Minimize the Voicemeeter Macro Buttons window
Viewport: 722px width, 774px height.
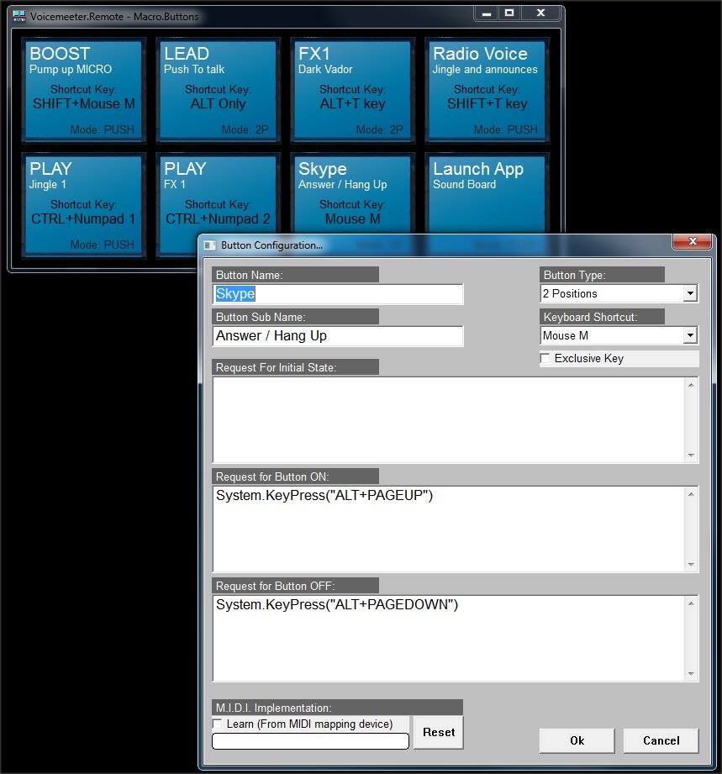tap(487, 13)
